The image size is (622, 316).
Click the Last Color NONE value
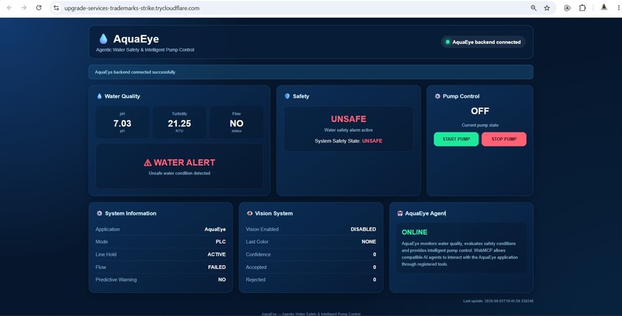point(369,241)
